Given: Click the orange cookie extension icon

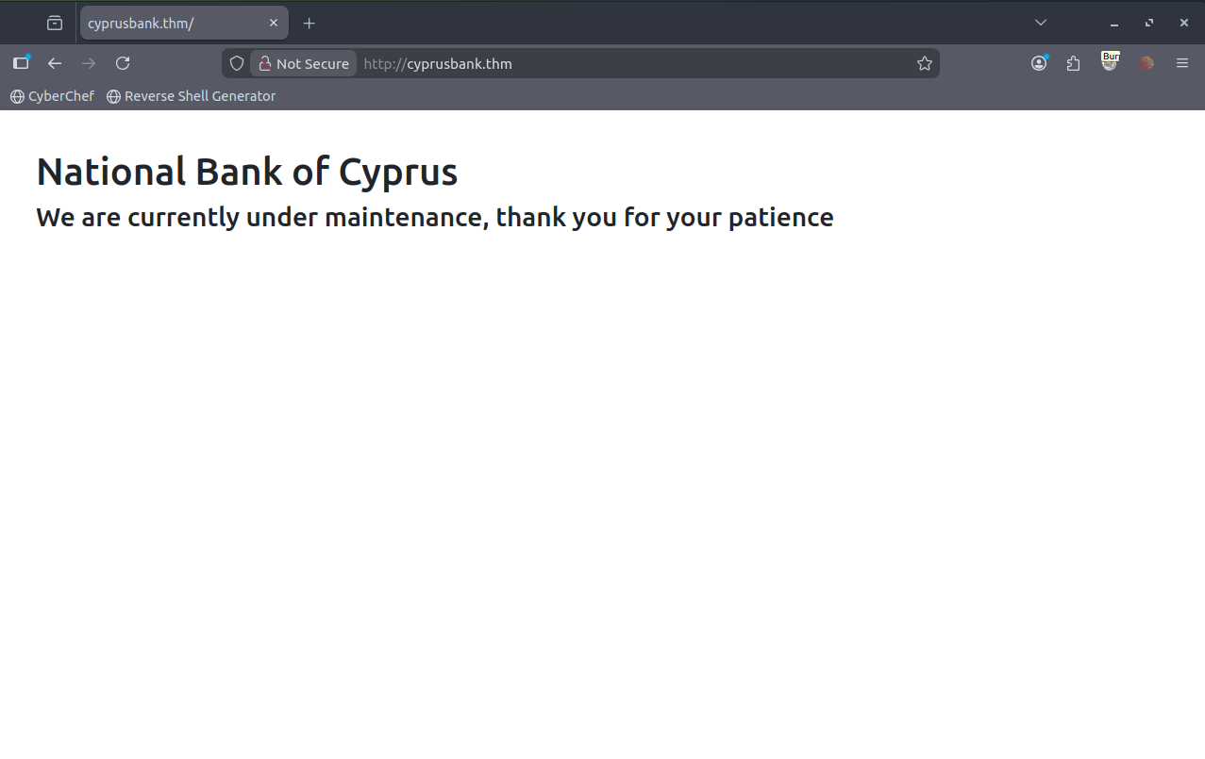Looking at the screenshot, I should coord(1146,63).
